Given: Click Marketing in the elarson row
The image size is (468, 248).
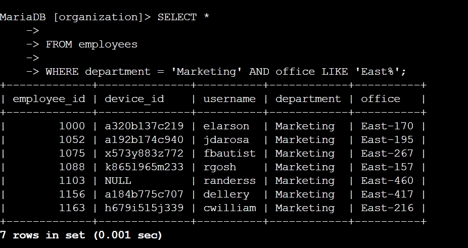Looking at the screenshot, I should [305, 126].
